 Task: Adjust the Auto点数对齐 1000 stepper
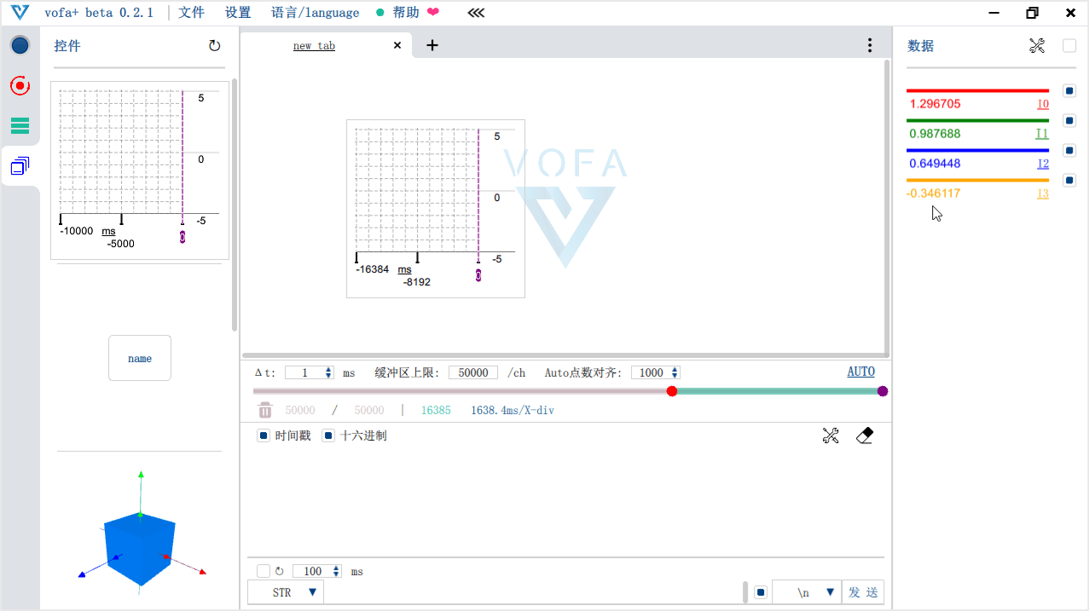point(675,372)
